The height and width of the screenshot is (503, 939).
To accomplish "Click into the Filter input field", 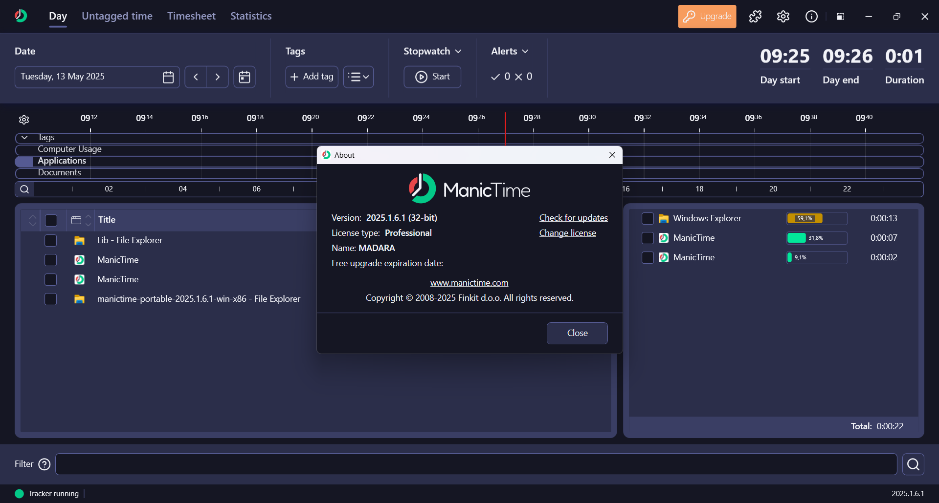I will pyautogui.click(x=476, y=464).
